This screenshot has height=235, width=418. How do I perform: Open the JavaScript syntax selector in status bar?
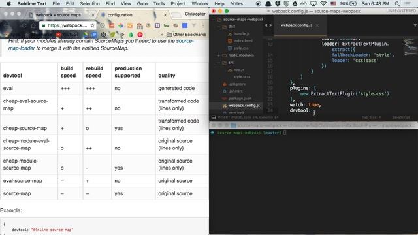401,117
